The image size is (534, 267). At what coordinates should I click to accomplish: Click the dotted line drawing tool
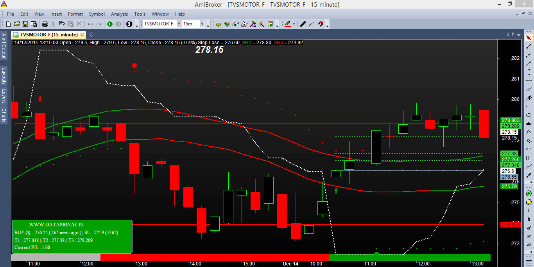[311, 24]
